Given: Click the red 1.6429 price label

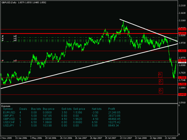Looking at the screenshot, I should (182, 94).
